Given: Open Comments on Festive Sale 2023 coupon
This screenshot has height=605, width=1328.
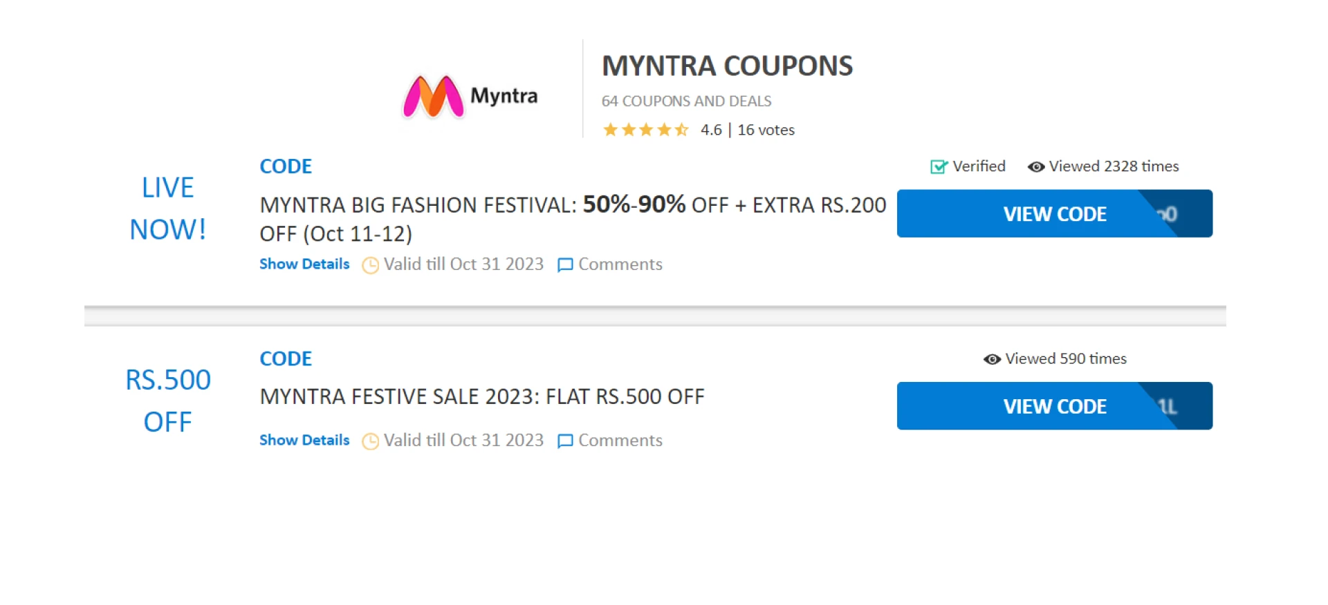Looking at the screenshot, I should point(620,441).
